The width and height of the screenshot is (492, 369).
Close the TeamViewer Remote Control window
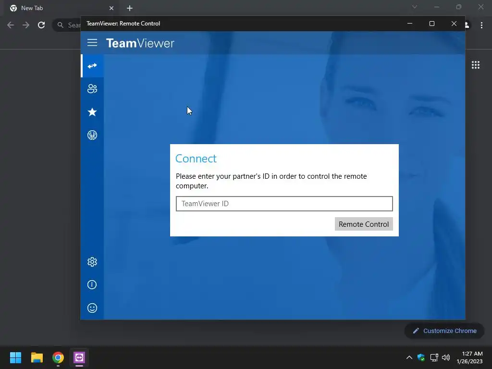pyautogui.click(x=454, y=24)
